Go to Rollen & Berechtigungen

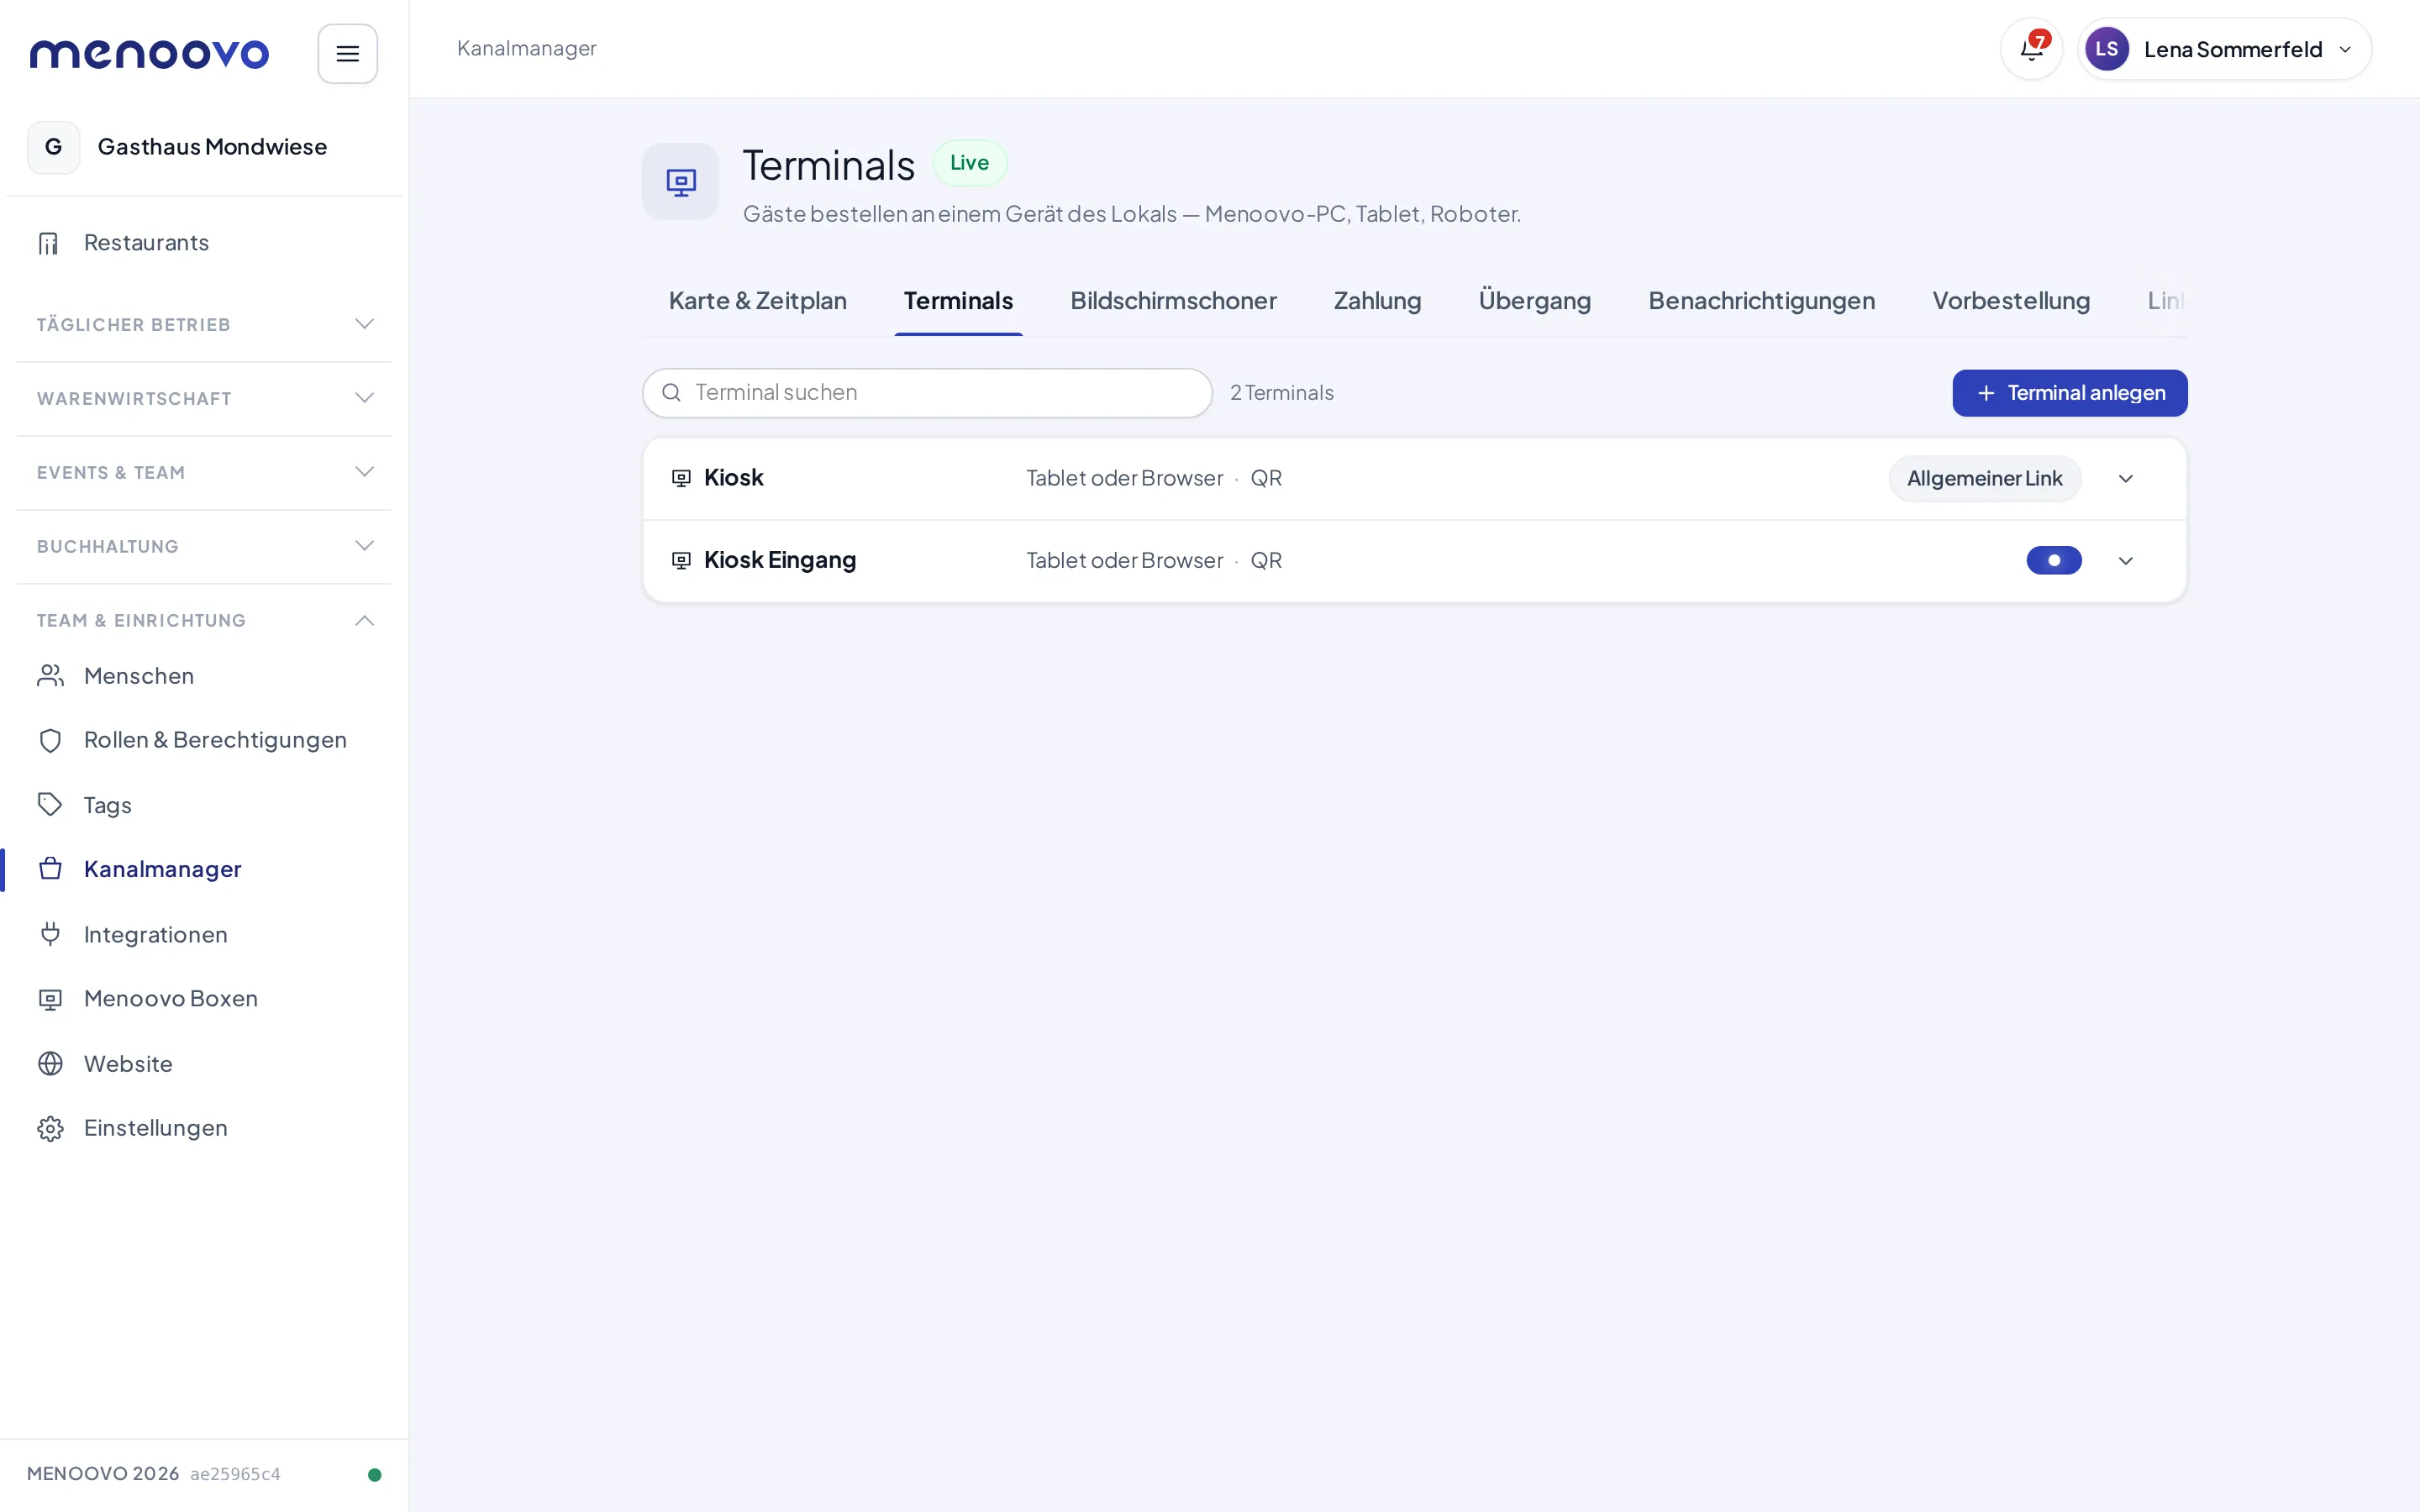(x=204, y=740)
